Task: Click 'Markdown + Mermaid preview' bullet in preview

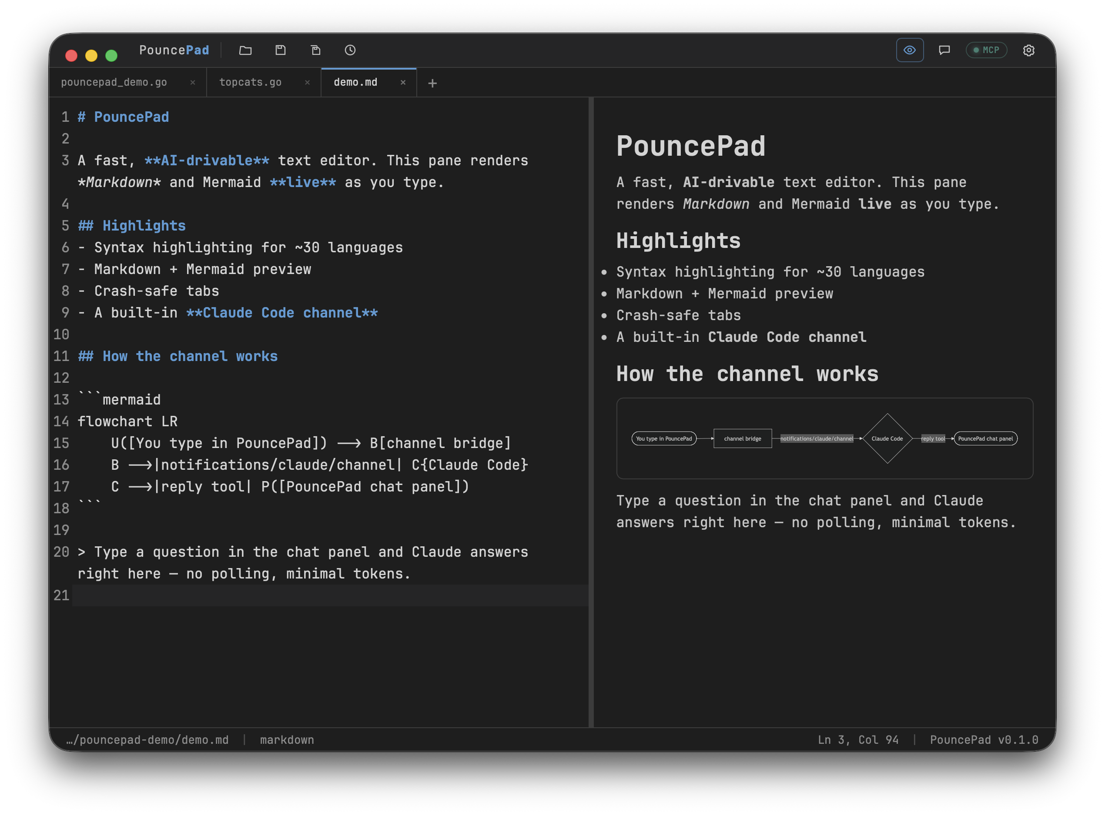Action: click(x=725, y=294)
